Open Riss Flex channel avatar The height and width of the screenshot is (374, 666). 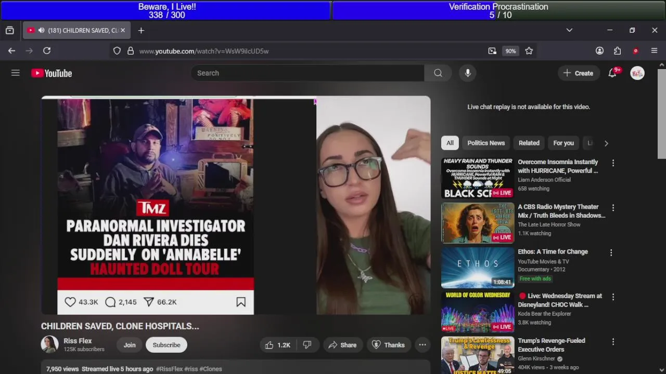click(x=50, y=345)
